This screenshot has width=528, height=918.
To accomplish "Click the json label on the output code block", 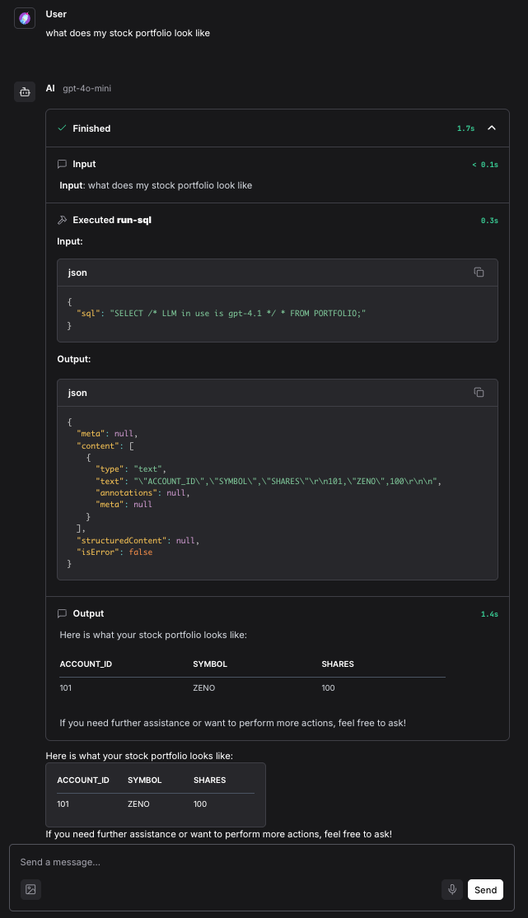I will click(77, 393).
